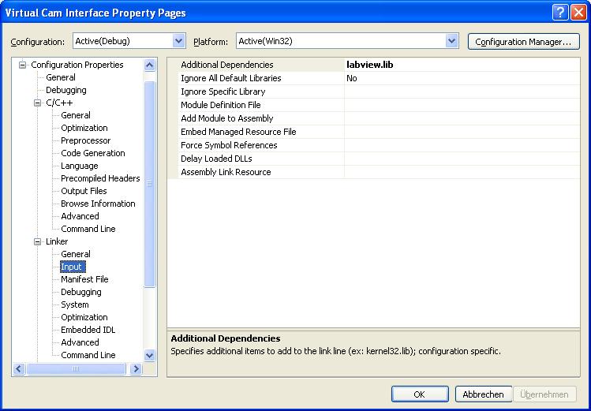The height and width of the screenshot is (411, 591).
Task: Confirm with the OK button
Action: click(420, 394)
